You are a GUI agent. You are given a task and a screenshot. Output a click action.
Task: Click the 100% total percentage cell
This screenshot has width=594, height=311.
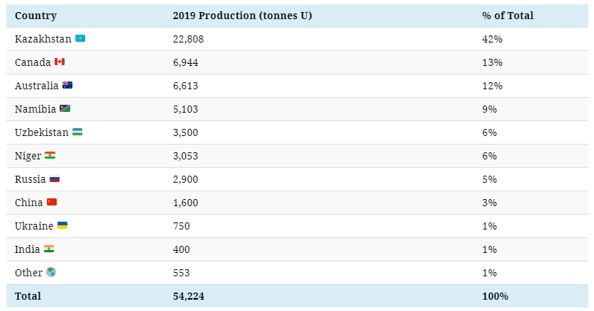[495, 296]
